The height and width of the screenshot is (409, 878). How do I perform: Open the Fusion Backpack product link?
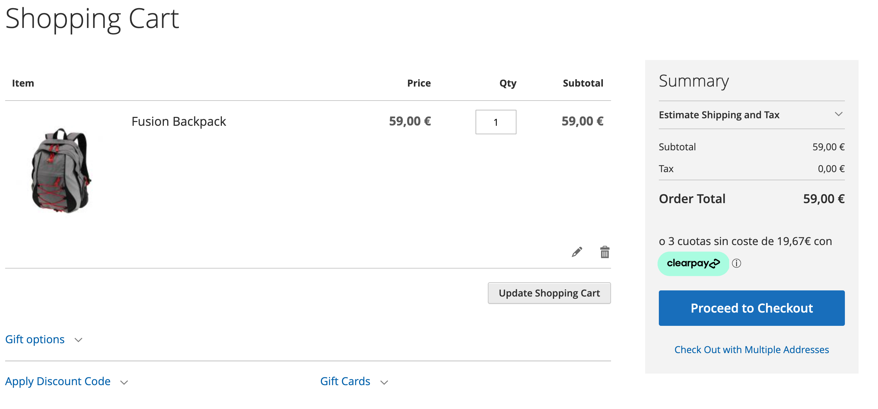(x=179, y=122)
